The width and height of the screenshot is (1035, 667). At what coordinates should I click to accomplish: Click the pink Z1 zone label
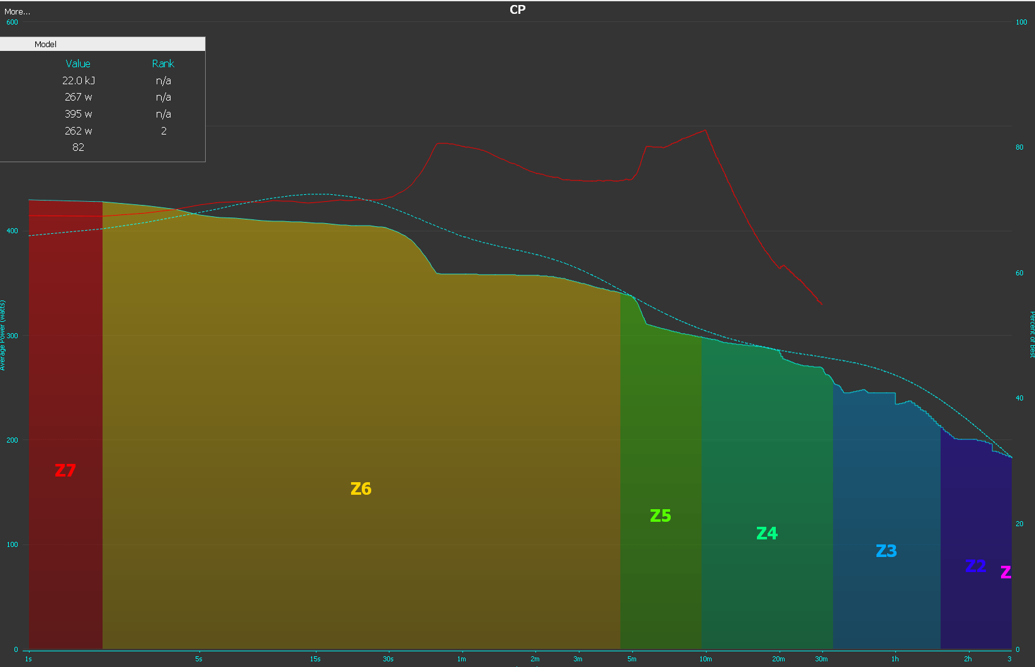click(1006, 573)
